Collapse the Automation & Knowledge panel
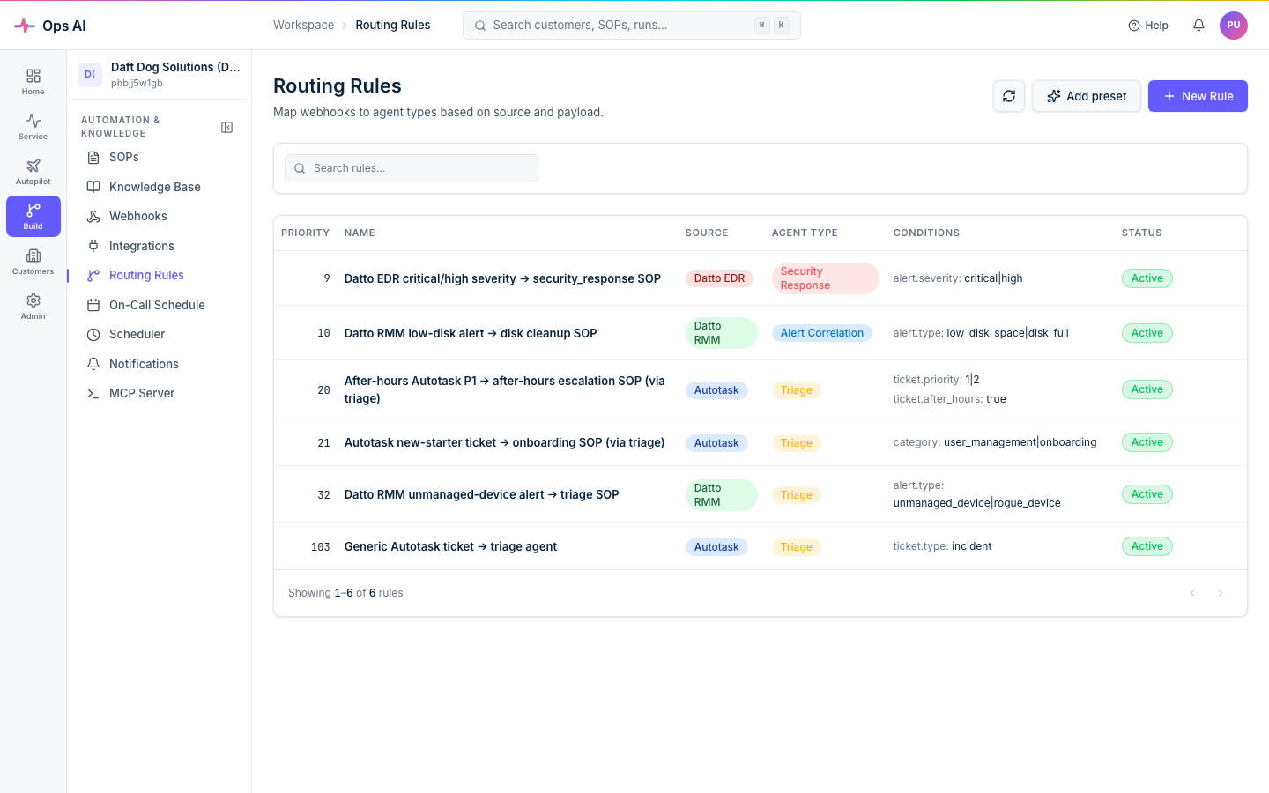1269x793 pixels. (x=226, y=128)
